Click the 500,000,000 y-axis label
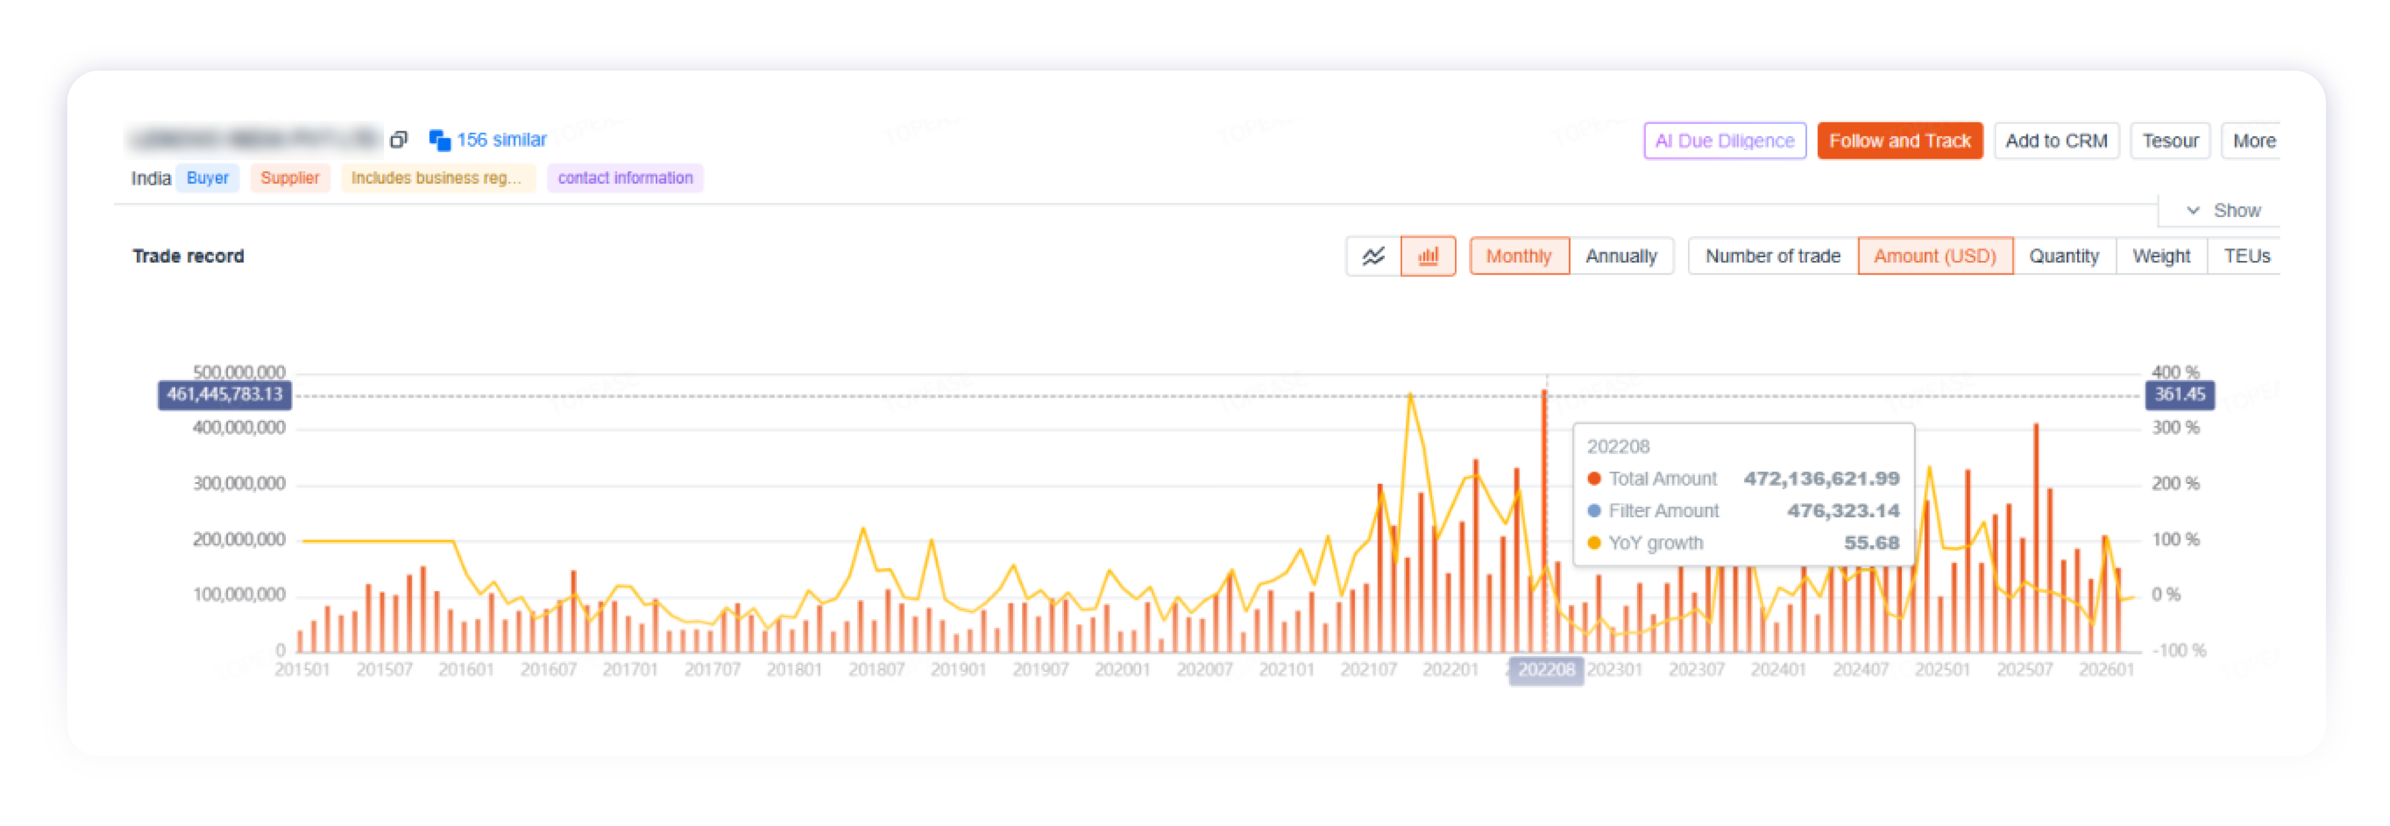Viewport: 2390px width, 826px height. click(239, 373)
